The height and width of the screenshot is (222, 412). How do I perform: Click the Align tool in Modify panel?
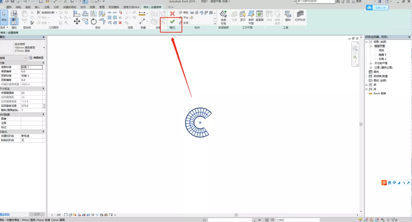click(77, 13)
